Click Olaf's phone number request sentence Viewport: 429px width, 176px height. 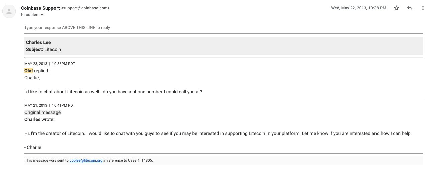click(x=113, y=92)
